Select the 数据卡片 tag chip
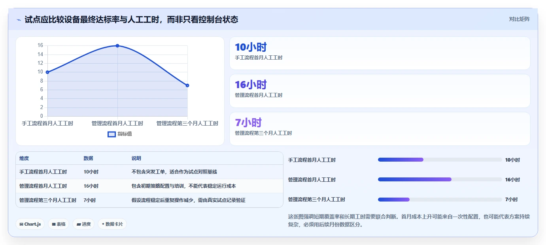 [x=112, y=224]
